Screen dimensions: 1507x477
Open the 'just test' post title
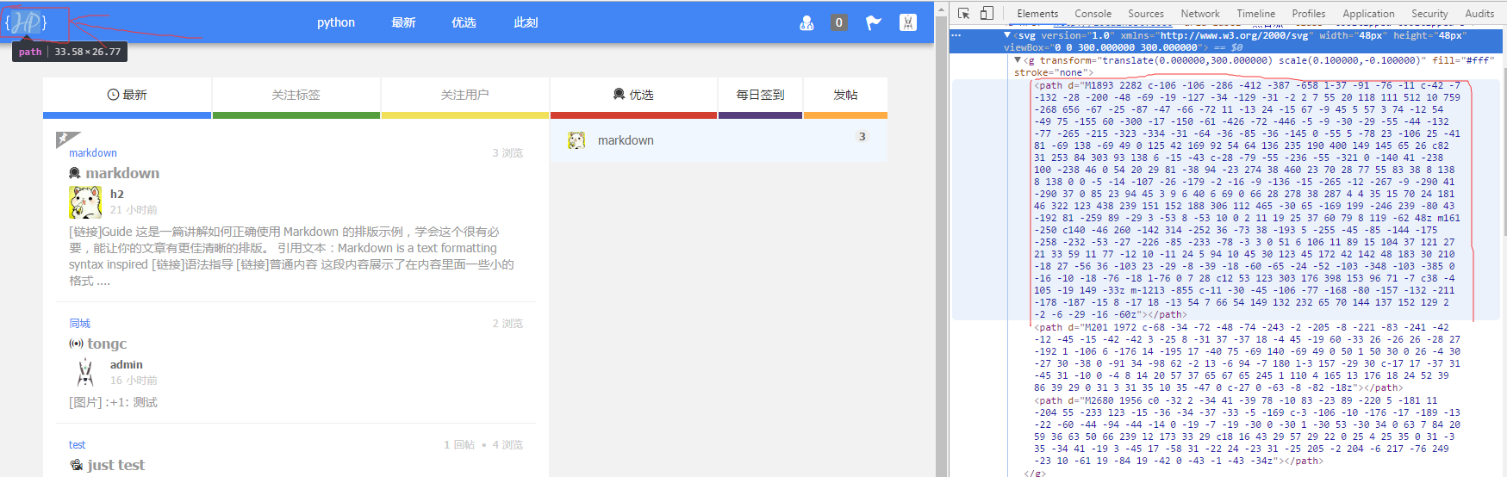coord(115,465)
